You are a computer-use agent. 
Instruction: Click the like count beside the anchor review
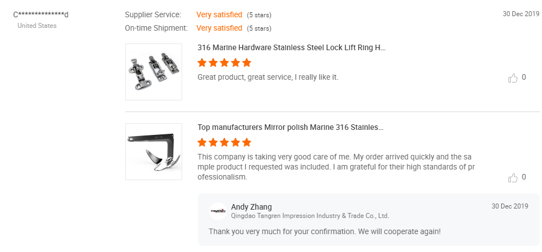click(x=524, y=177)
